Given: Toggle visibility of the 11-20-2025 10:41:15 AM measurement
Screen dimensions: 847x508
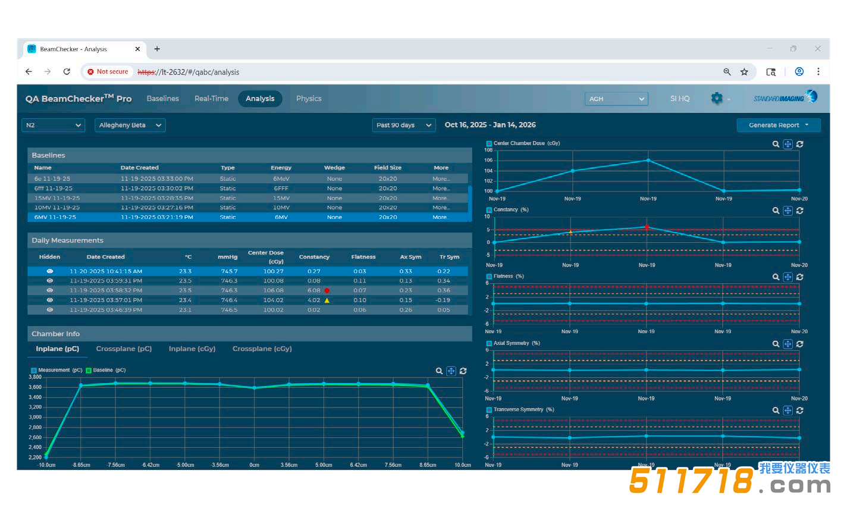Looking at the screenshot, I should tap(50, 271).
